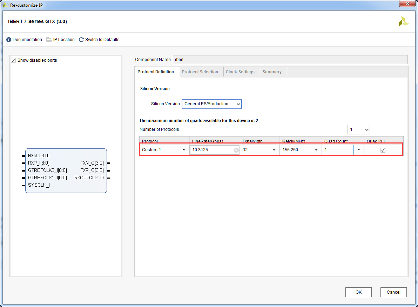
Task: Open the Silicon Version dropdown
Action: pos(212,104)
